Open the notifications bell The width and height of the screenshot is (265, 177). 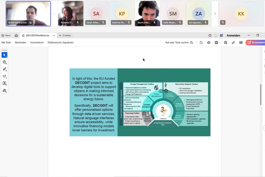coord(216,36)
